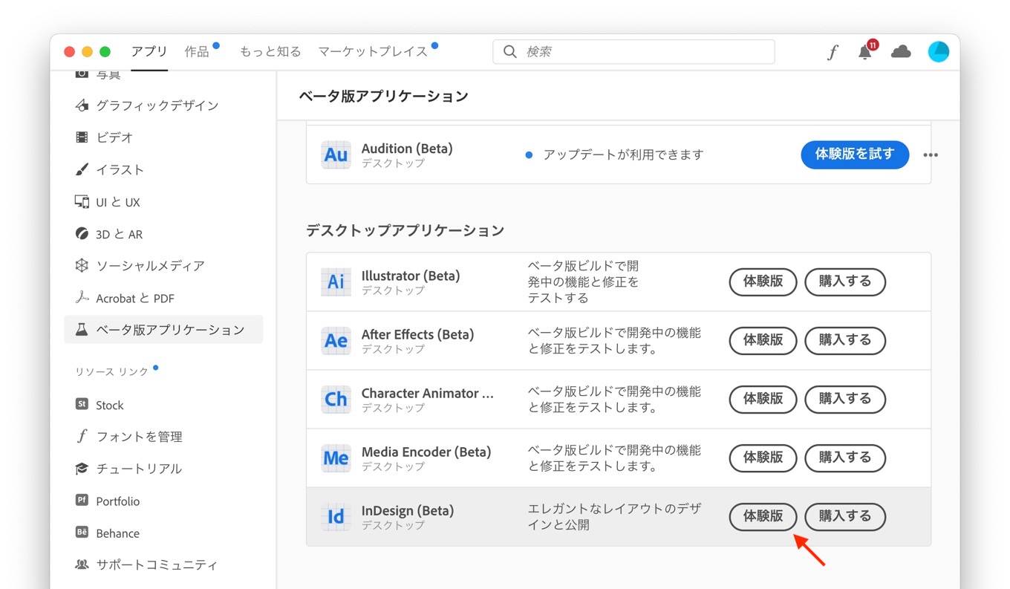Click the graphic design sidebar icon

click(82, 105)
